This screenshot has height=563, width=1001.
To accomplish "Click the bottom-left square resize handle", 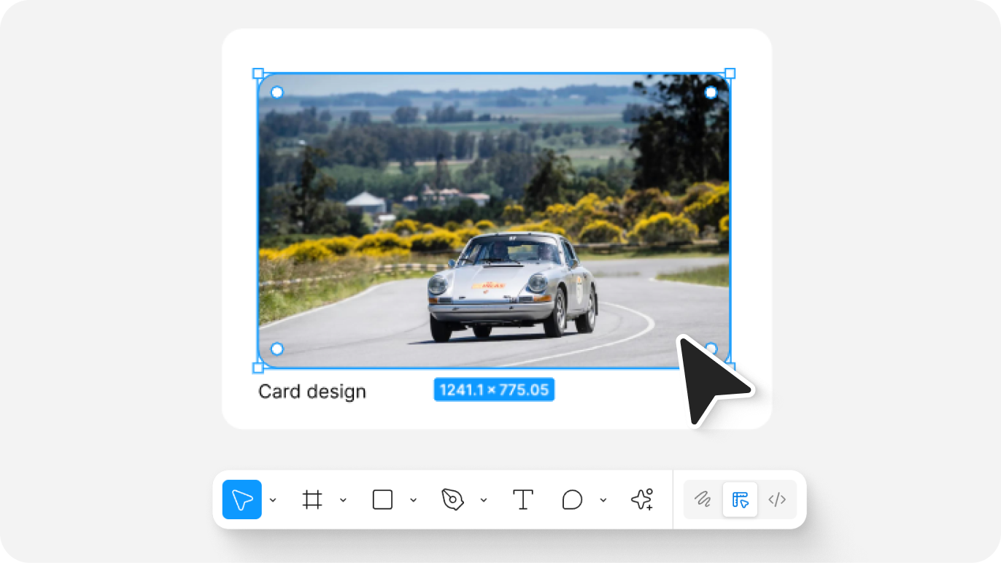I will point(258,368).
